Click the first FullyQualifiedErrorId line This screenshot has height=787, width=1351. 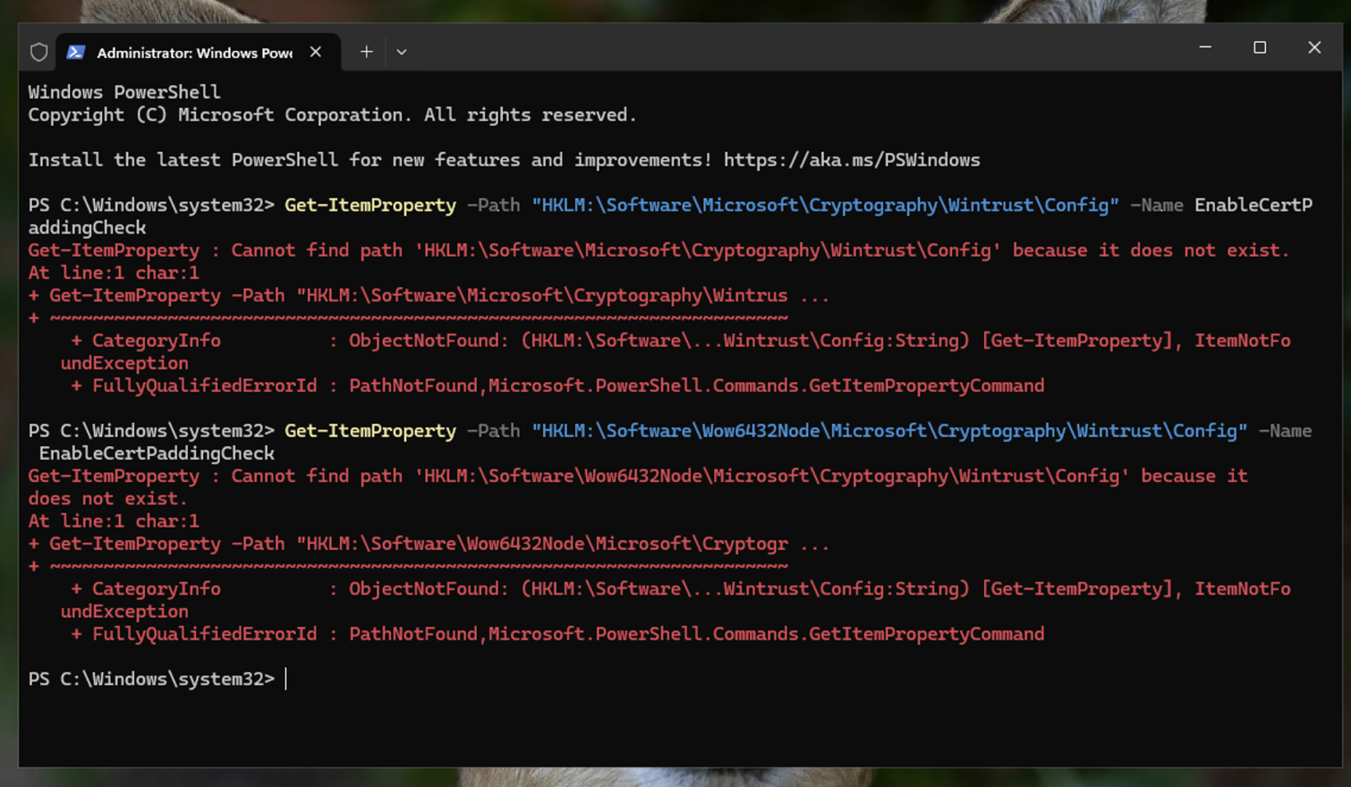pos(557,386)
